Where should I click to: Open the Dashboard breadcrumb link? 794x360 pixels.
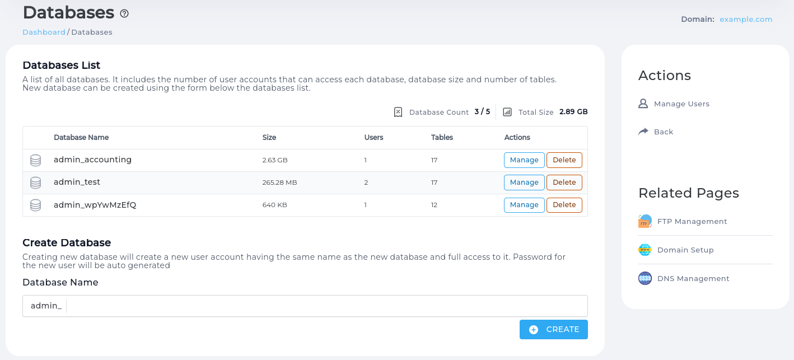tap(44, 32)
